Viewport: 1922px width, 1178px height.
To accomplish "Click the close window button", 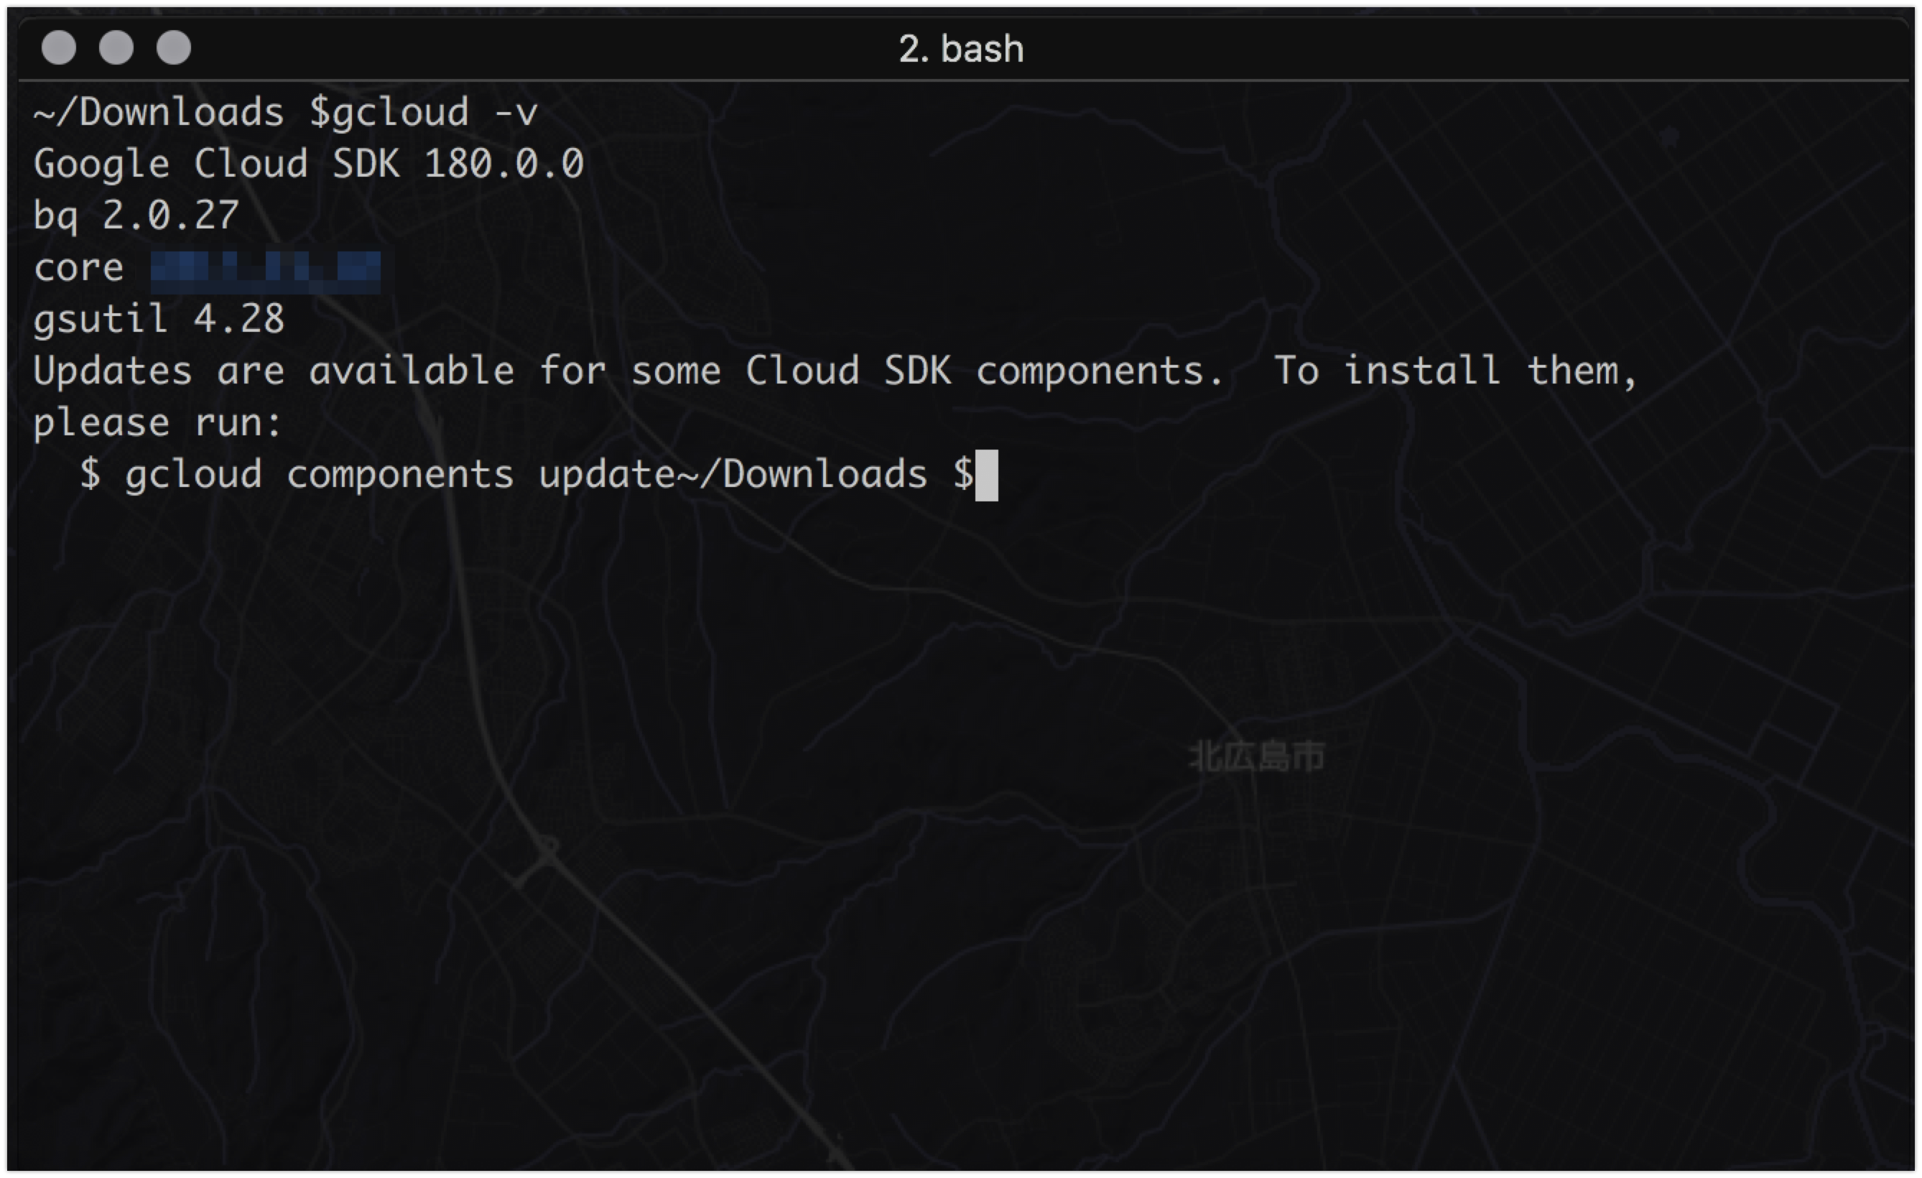I will (58, 47).
